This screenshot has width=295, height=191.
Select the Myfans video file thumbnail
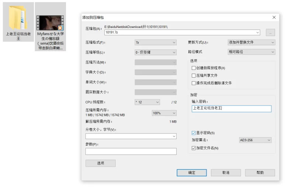(x=50, y=23)
